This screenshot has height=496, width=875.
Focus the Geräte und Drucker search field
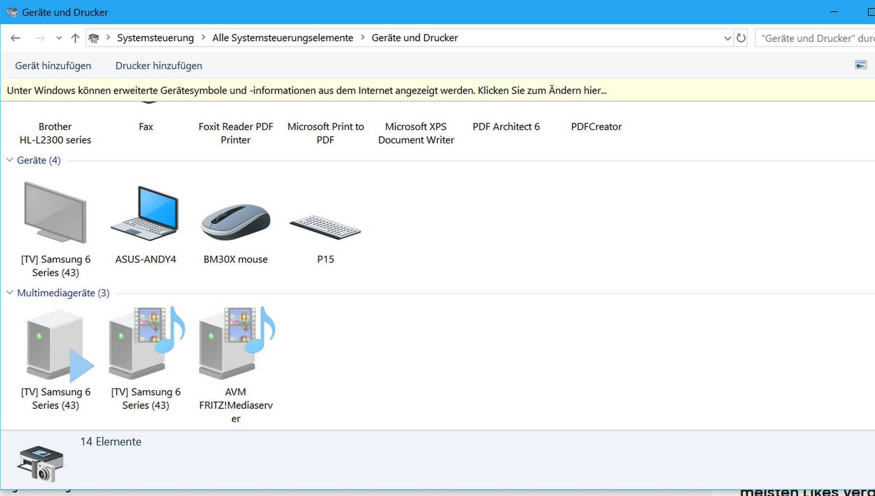pyautogui.click(x=815, y=38)
